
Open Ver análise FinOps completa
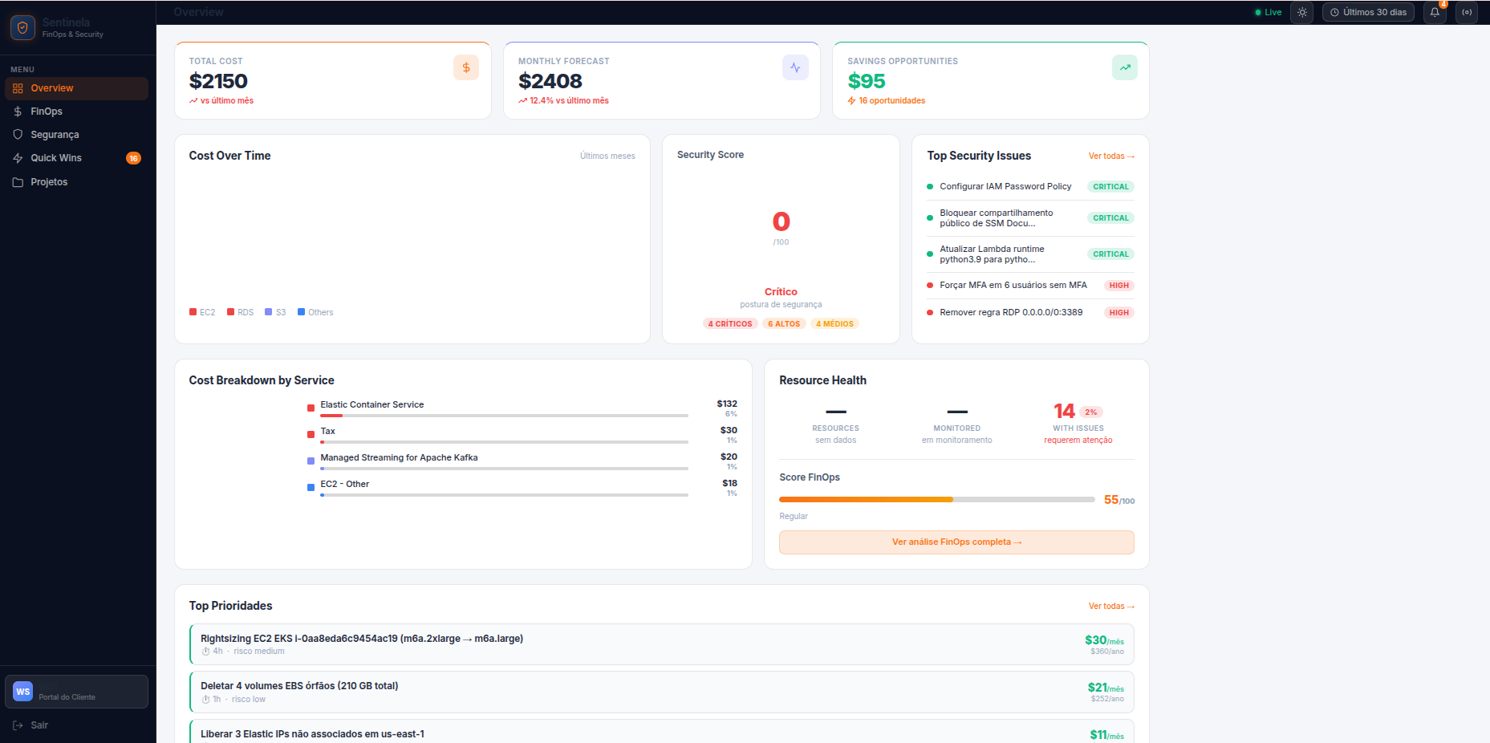pos(956,542)
